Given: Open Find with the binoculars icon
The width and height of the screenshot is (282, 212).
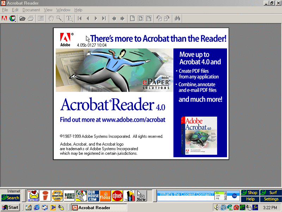Looking at the screenshot, I should click(x=177, y=18).
